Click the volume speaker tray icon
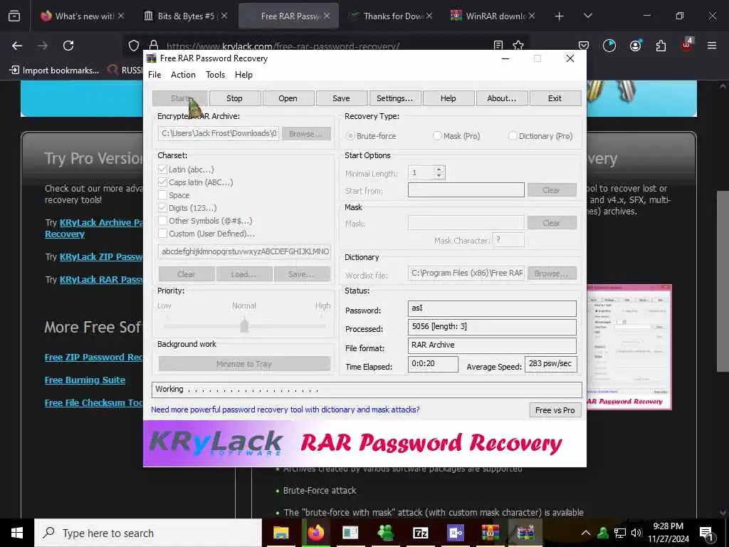Viewport: 729px width, 547px height. [x=636, y=533]
